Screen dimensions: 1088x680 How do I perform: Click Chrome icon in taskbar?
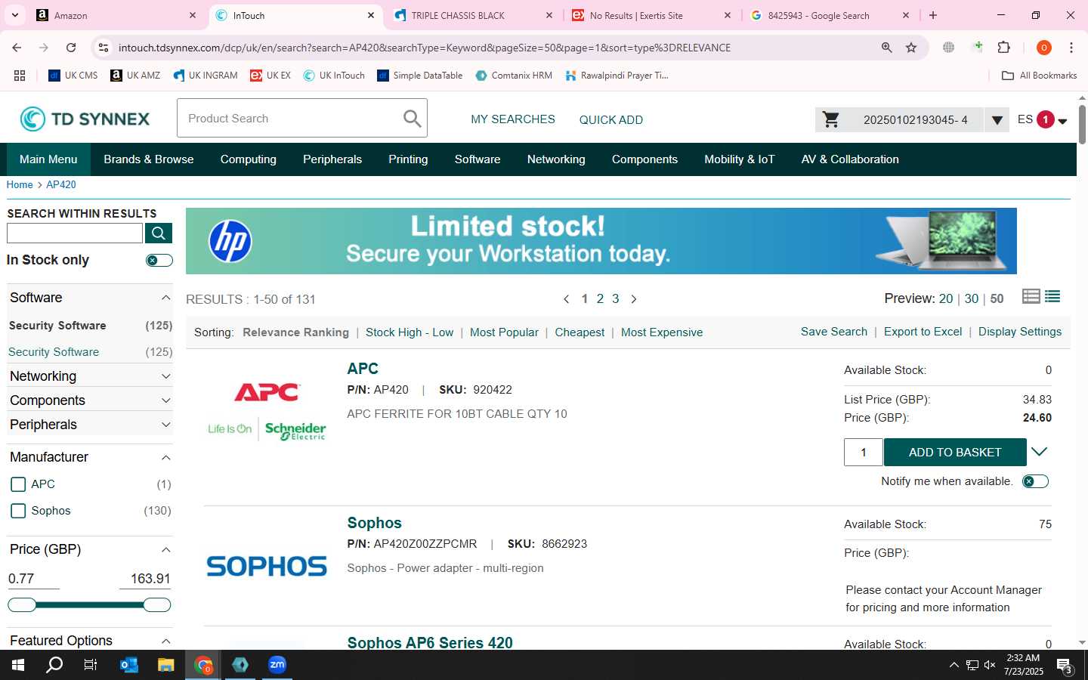[203, 665]
